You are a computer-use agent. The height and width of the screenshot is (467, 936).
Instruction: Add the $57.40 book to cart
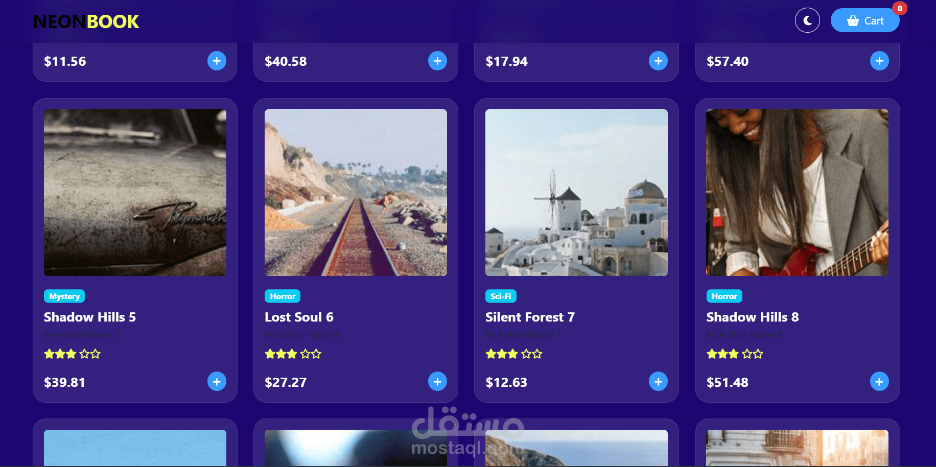pyautogui.click(x=879, y=61)
